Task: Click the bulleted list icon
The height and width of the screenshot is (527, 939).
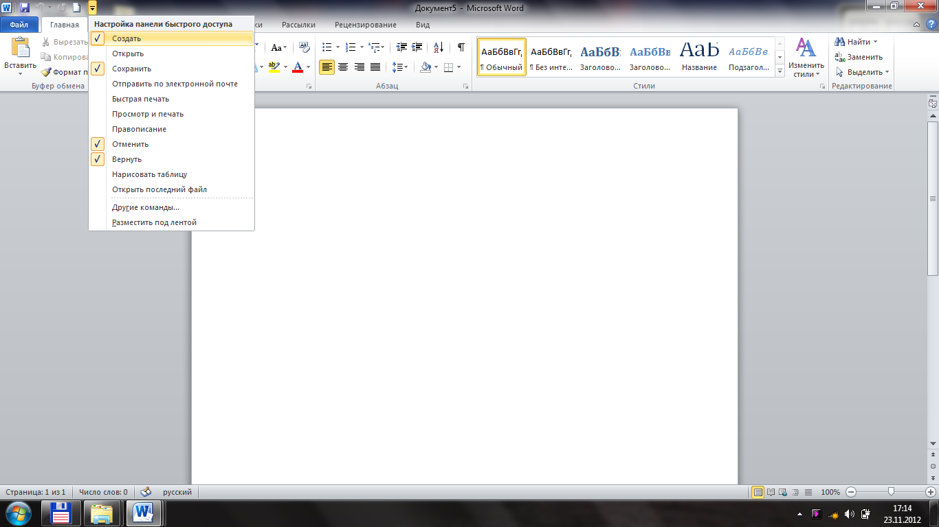Action: (x=327, y=47)
